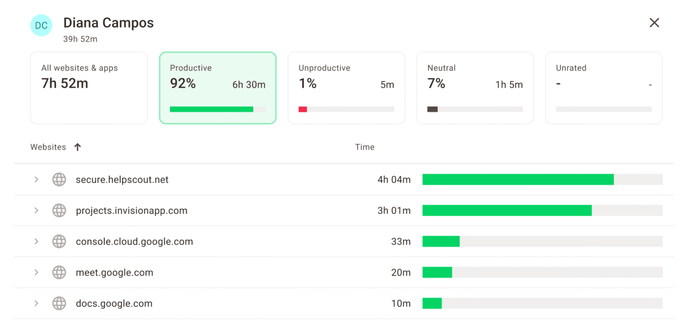Click the globe icon for console.cloud.google.com
The width and height of the screenshot is (693, 333).
pos(59,241)
